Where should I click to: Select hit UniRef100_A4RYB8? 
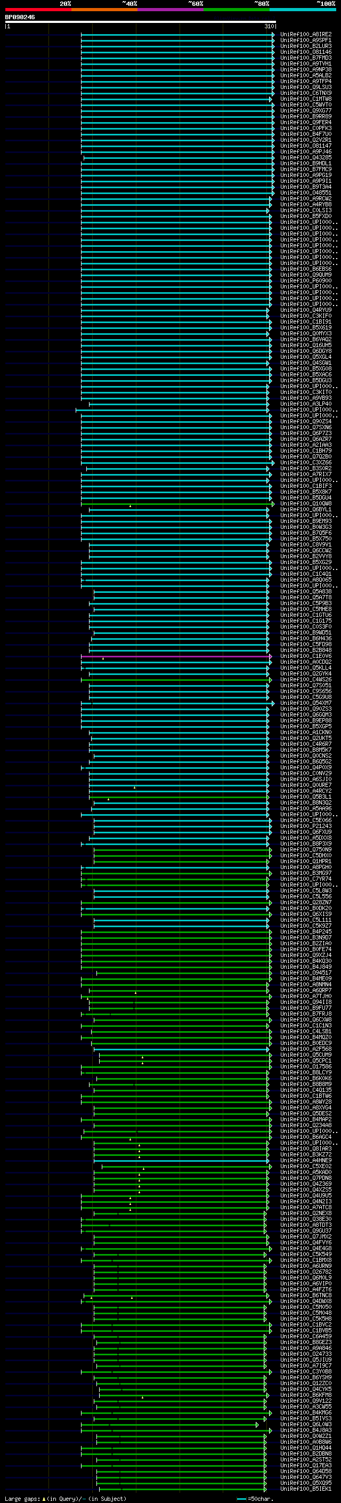click(306, 205)
